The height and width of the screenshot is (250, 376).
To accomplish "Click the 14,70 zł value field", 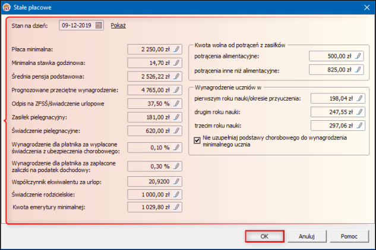I will click(x=154, y=62).
